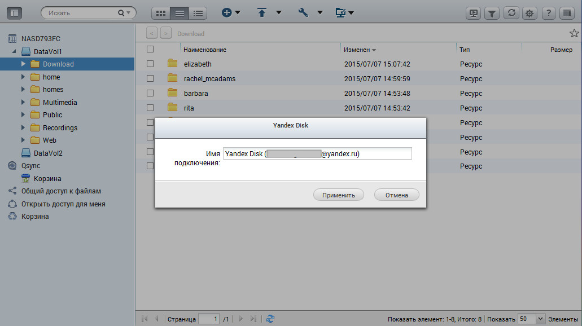This screenshot has height=326, width=582.
Task: Open the help question mark
Action: click(x=548, y=14)
